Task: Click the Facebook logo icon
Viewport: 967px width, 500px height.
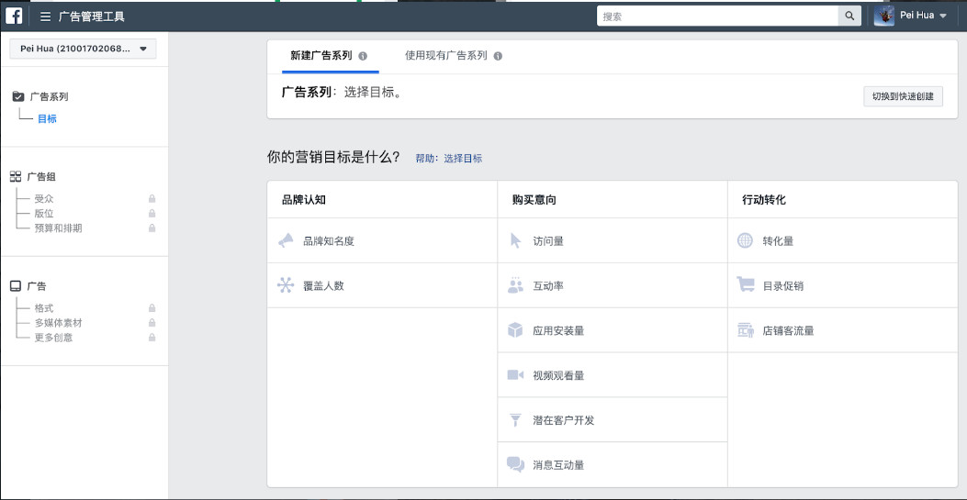Action: click(x=15, y=16)
